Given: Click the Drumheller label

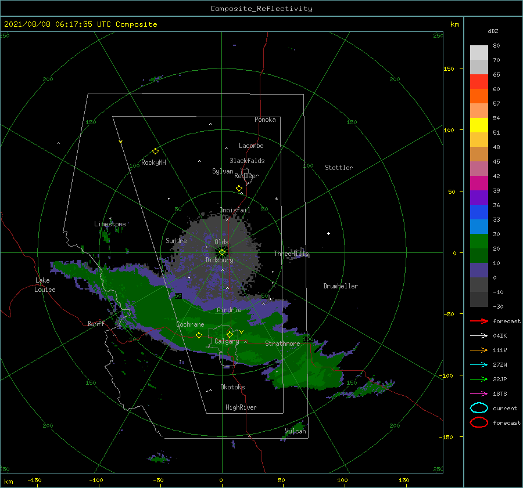Looking at the screenshot, I should (x=341, y=286).
